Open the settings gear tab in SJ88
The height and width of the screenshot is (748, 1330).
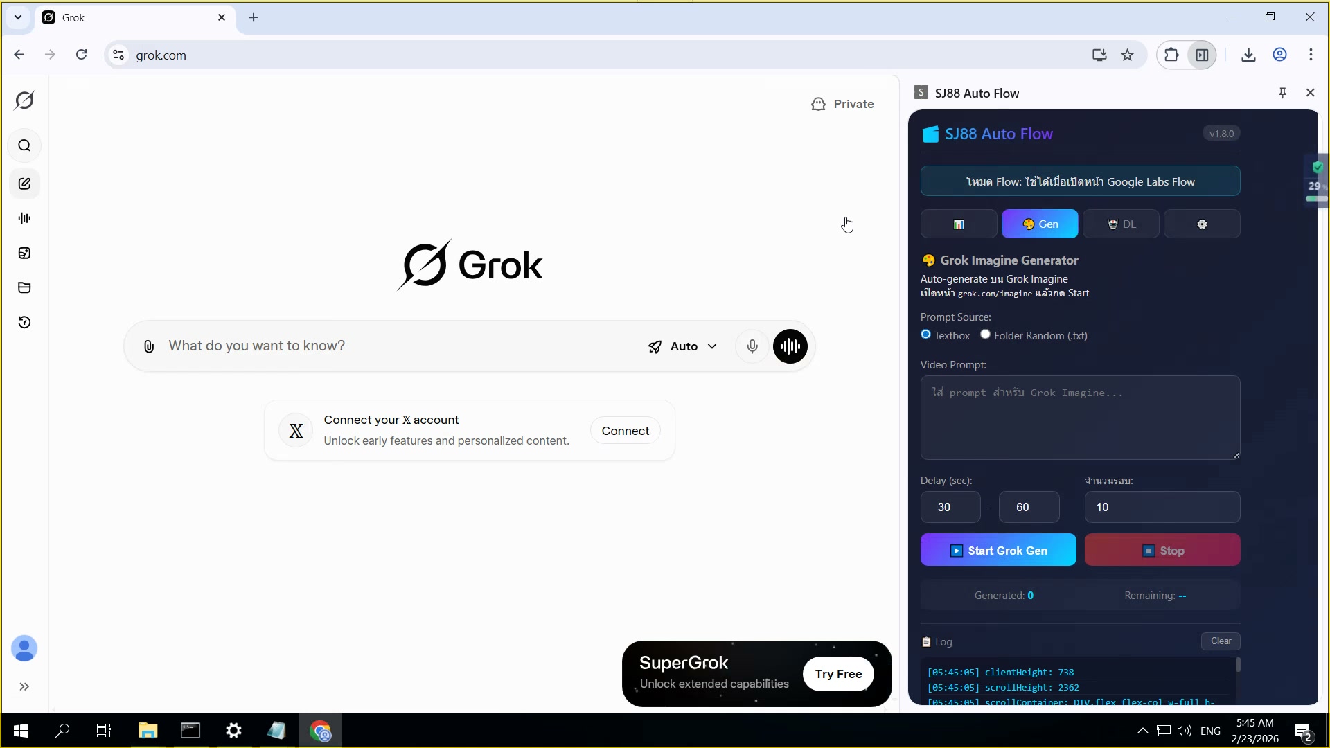click(1201, 224)
